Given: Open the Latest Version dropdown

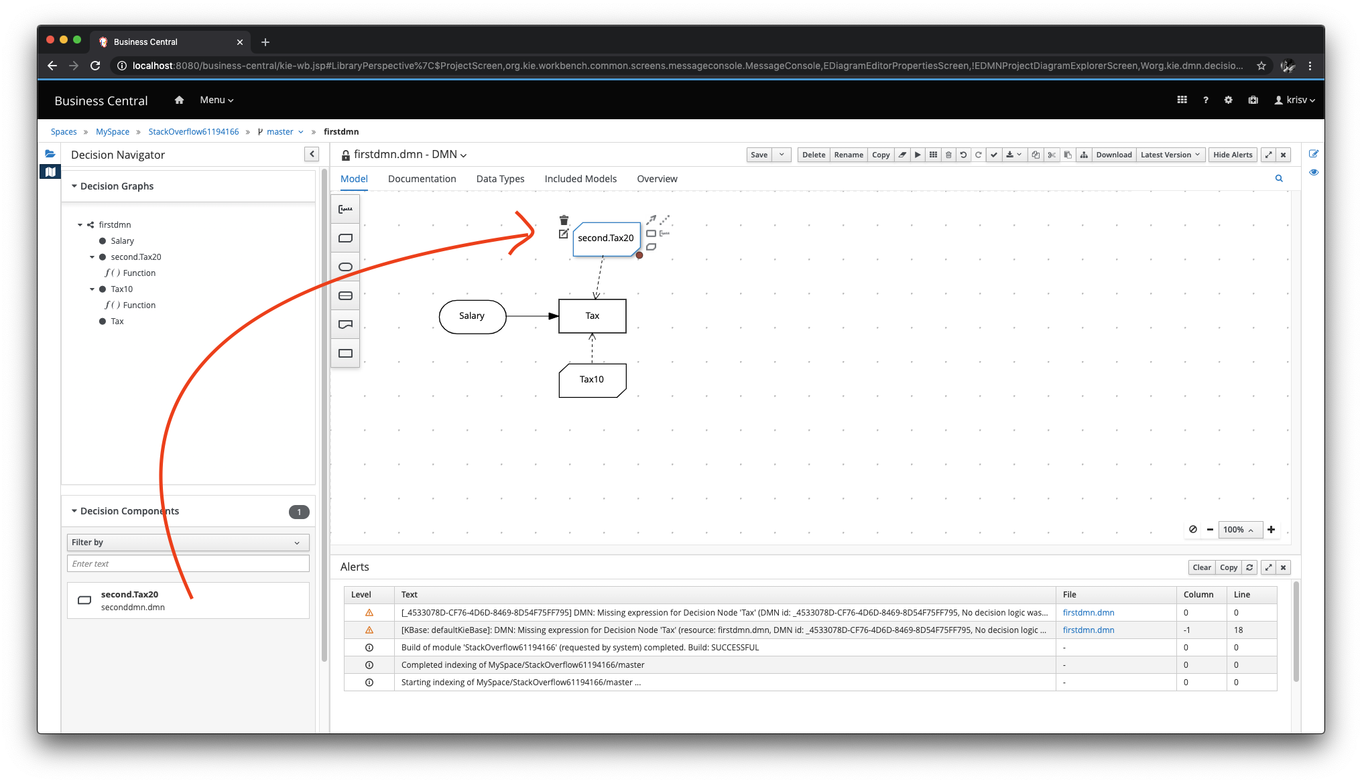Looking at the screenshot, I should [x=1170, y=155].
